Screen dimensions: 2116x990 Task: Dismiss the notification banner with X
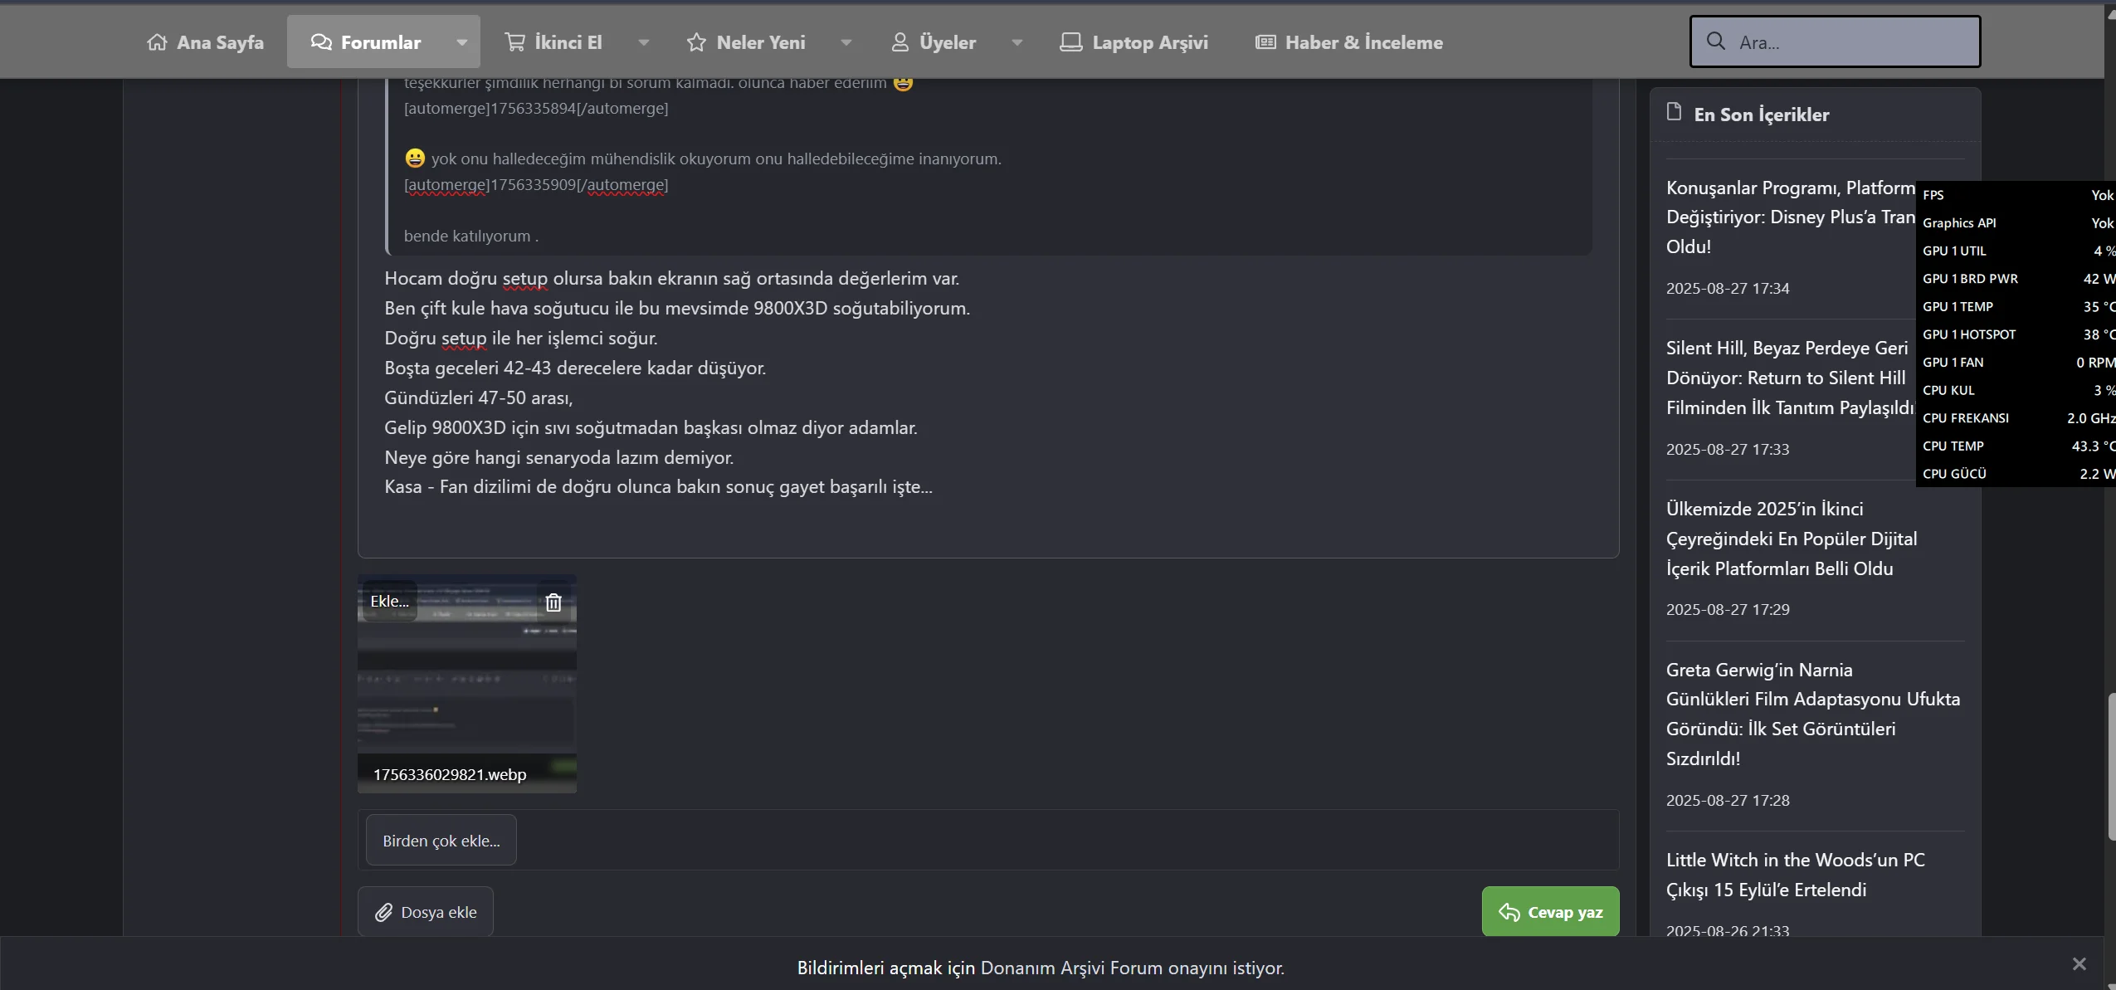2078,963
